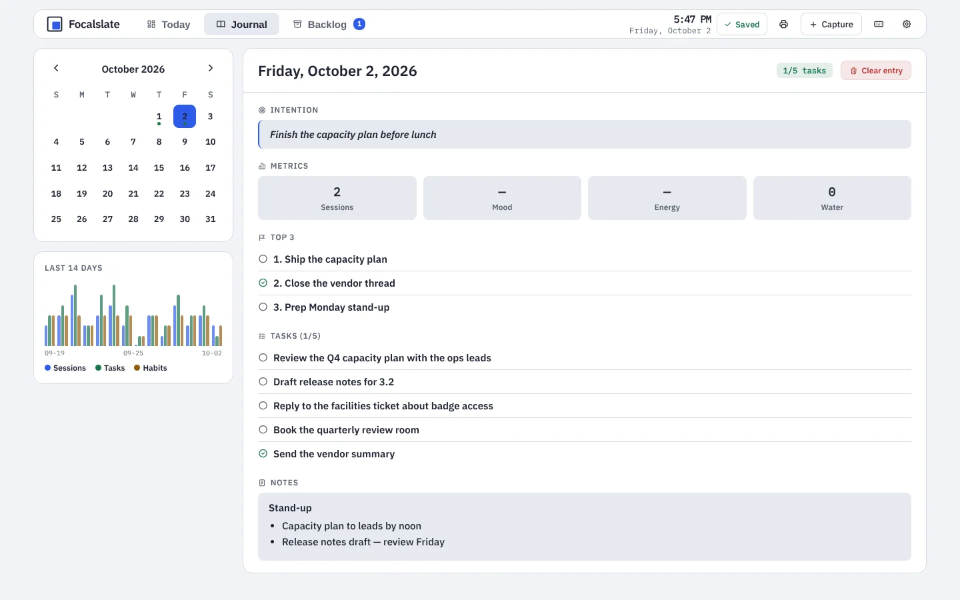This screenshot has height=600, width=960.
Task: Check off 'Prep Monday stand-up'
Action: pos(263,307)
